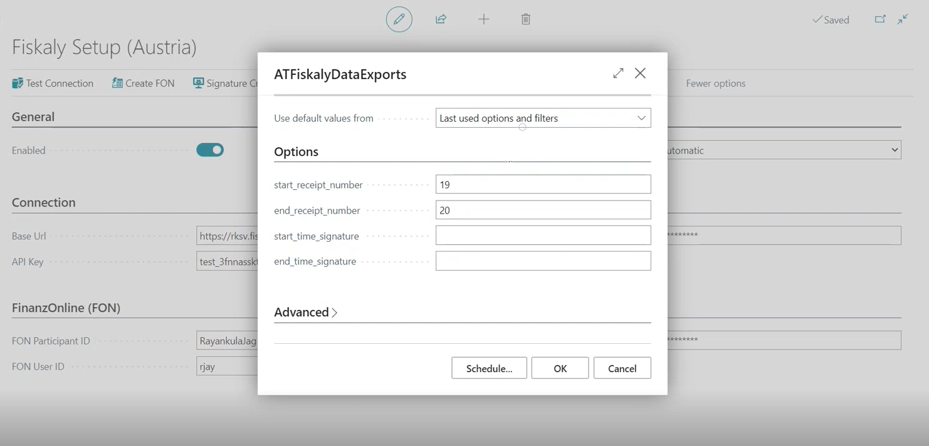Click the plus new record icon
Viewport: 929px width, 446px height.
click(x=483, y=19)
